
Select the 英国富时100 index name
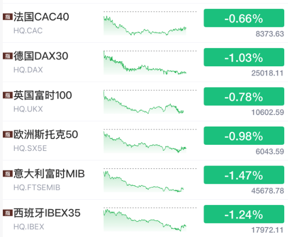tap(43, 95)
